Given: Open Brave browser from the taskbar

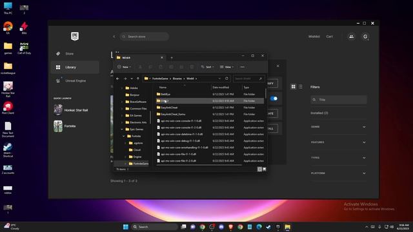Looking at the screenshot, I should coord(231,227).
